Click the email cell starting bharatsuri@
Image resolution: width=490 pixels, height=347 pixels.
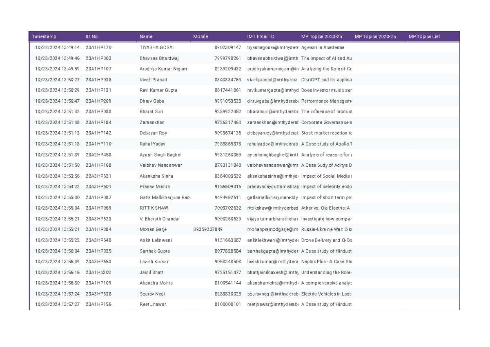[x=273, y=112]
